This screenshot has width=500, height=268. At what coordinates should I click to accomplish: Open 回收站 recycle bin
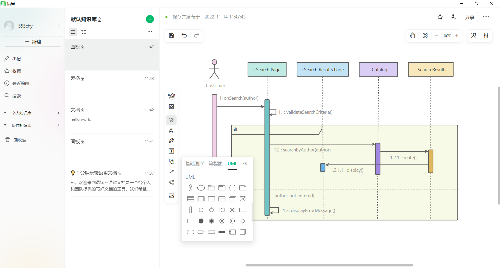point(20,140)
